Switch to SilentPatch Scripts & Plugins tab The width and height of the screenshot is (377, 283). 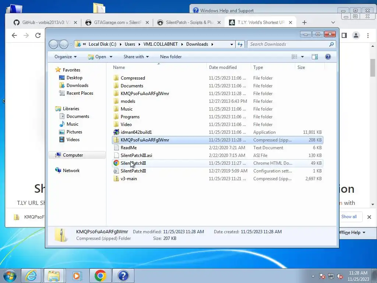pyautogui.click(x=189, y=22)
